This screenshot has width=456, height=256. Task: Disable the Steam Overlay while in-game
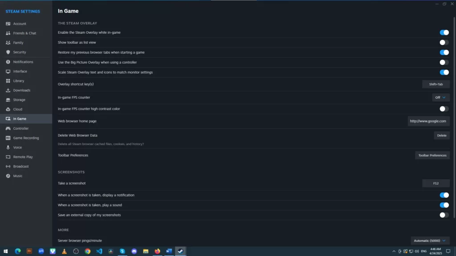444,32
